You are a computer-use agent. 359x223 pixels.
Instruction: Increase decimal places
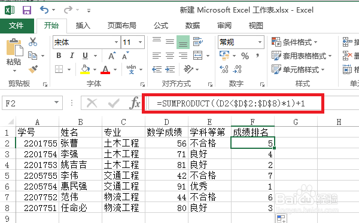tap(224, 69)
